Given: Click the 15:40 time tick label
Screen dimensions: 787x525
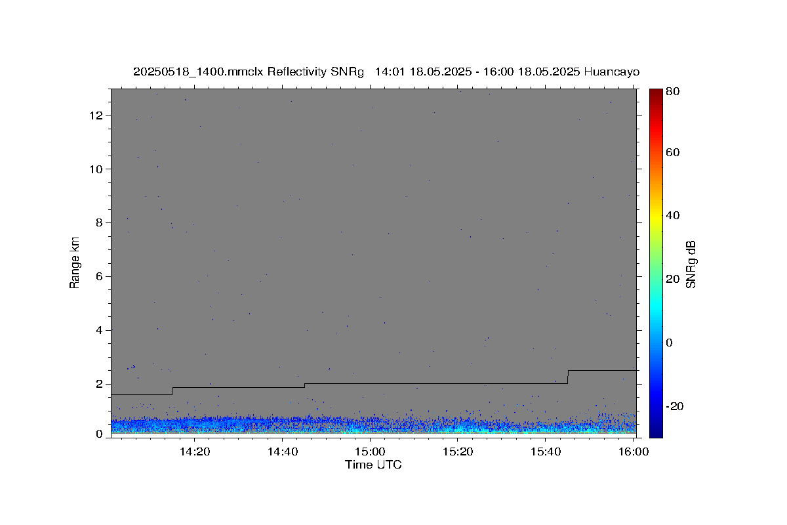Looking at the screenshot, I should click(x=546, y=451).
